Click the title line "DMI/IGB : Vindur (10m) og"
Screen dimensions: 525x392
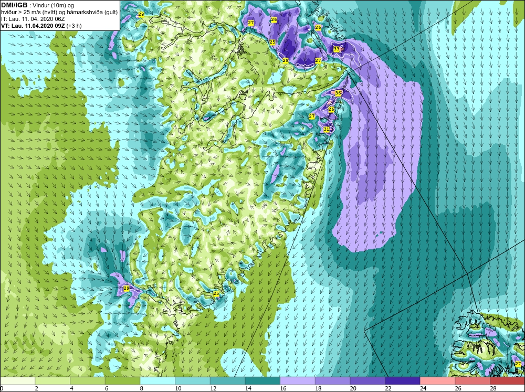37,5
